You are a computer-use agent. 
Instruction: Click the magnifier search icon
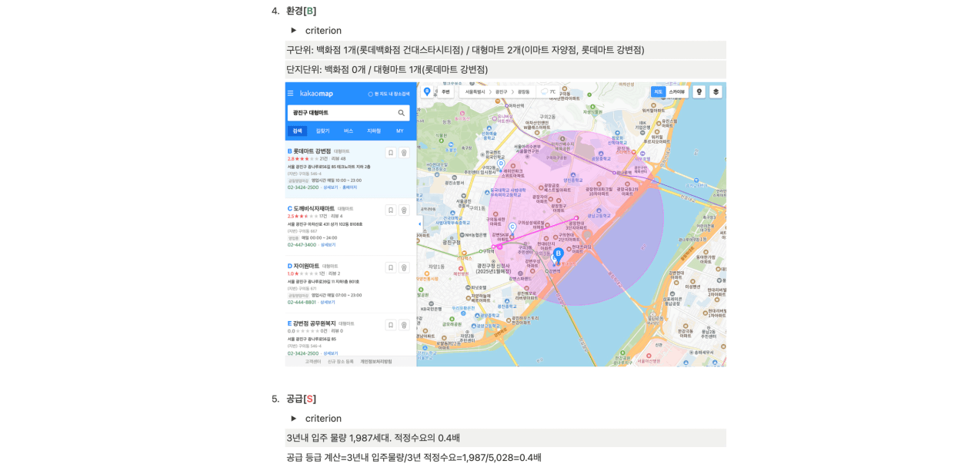[x=402, y=113]
